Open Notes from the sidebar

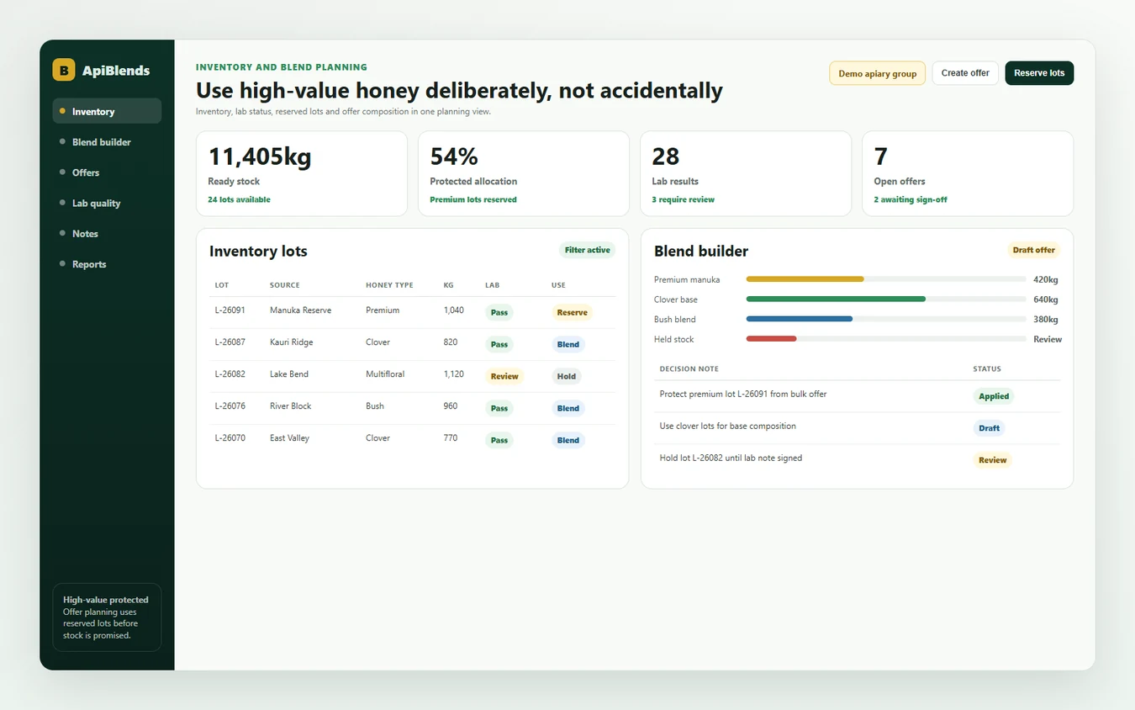coord(107,234)
